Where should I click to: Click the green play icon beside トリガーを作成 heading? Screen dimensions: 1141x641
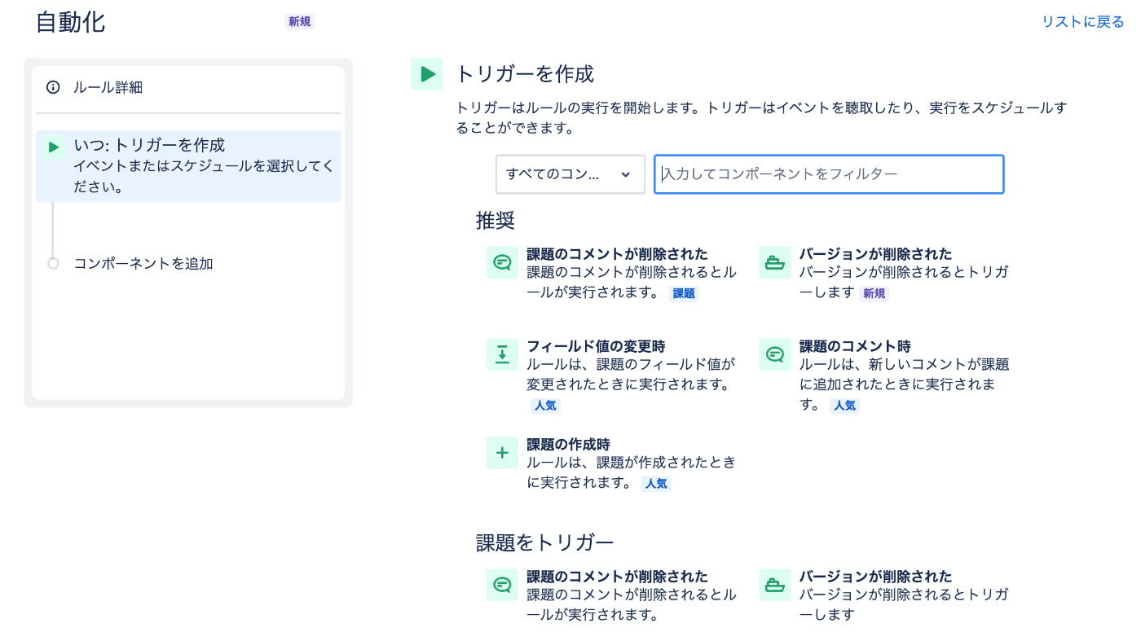click(x=427, y=74)
